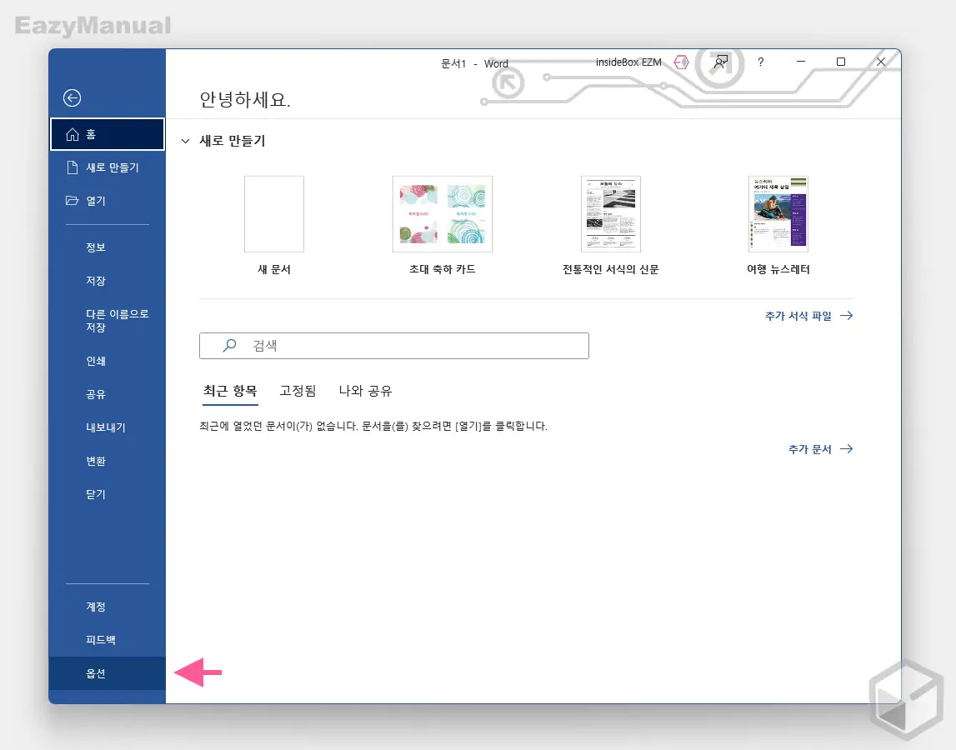Open the 공유 share page
Image resolution: width=956 pixels, height=750 pixels.
click(x=108, y=394)
